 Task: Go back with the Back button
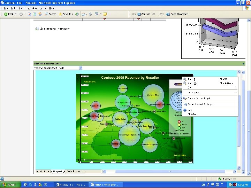pyautogui.click(x=9, y=14)
